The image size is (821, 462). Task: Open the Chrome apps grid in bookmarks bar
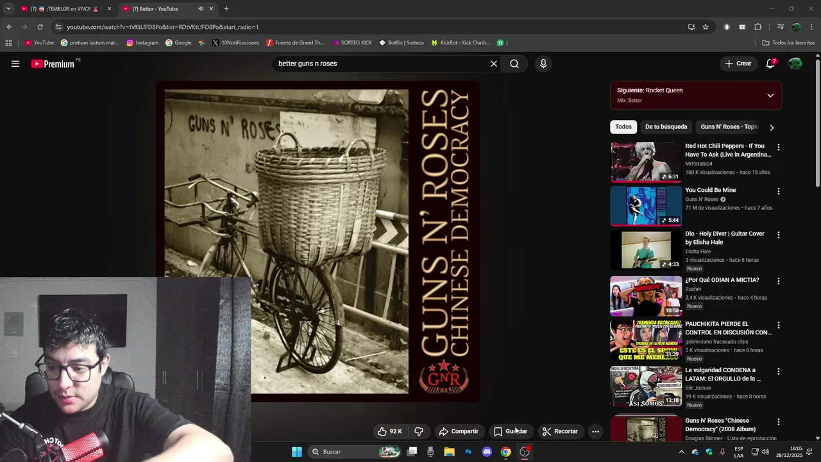[x=8, y=43]
